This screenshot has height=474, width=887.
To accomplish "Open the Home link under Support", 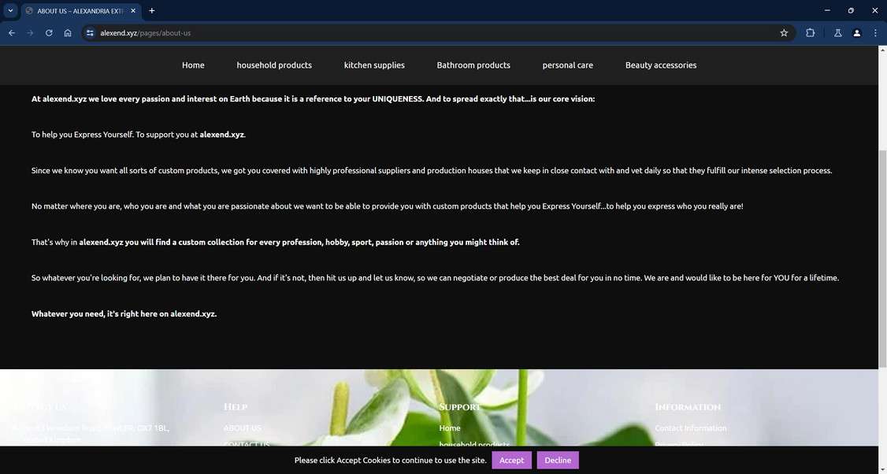I will (450, 428).
